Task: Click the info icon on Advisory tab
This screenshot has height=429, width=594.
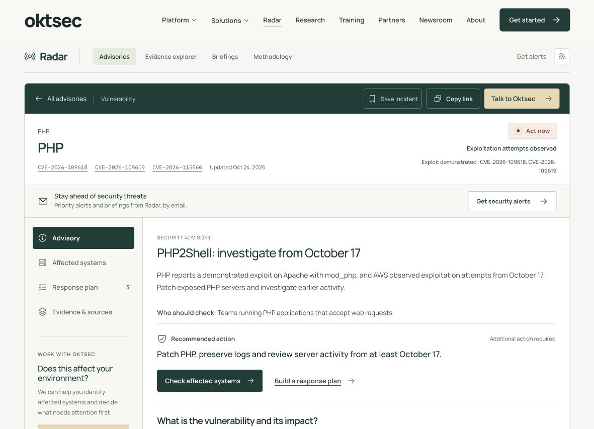Action: point(42,238)
